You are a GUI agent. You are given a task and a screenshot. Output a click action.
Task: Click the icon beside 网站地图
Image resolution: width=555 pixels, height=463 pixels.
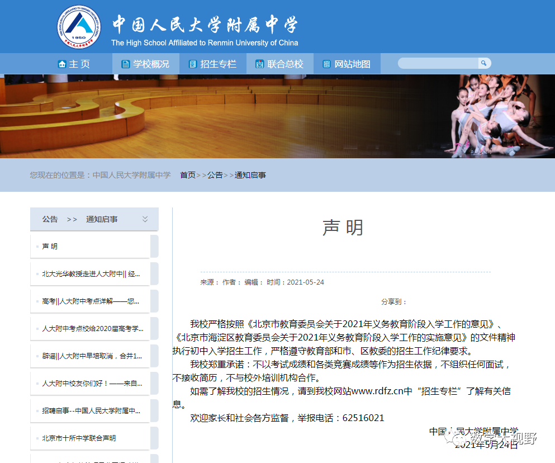[x=327, y=64]
